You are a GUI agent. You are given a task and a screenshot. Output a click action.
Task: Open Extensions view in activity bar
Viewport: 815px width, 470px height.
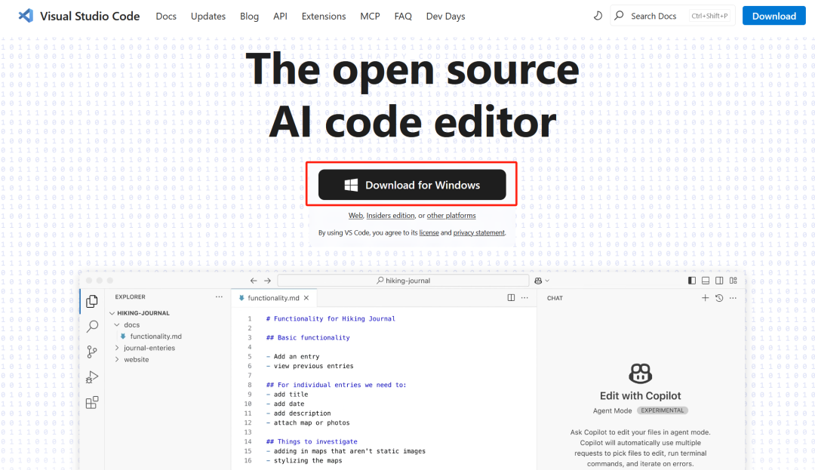(92, 403)
